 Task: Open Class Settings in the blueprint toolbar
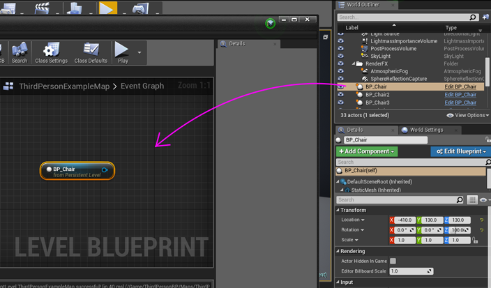(51, 53)
